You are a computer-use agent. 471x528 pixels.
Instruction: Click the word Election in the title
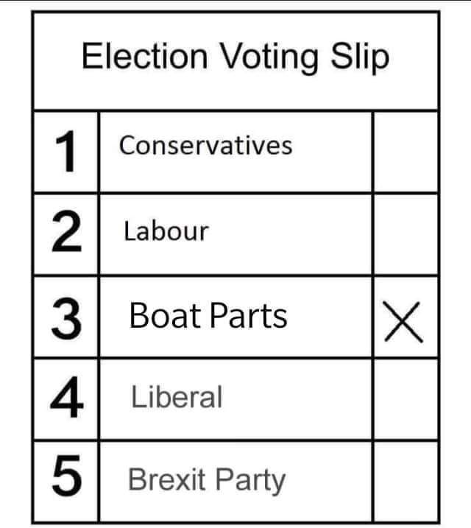click(x=145, y=55)
